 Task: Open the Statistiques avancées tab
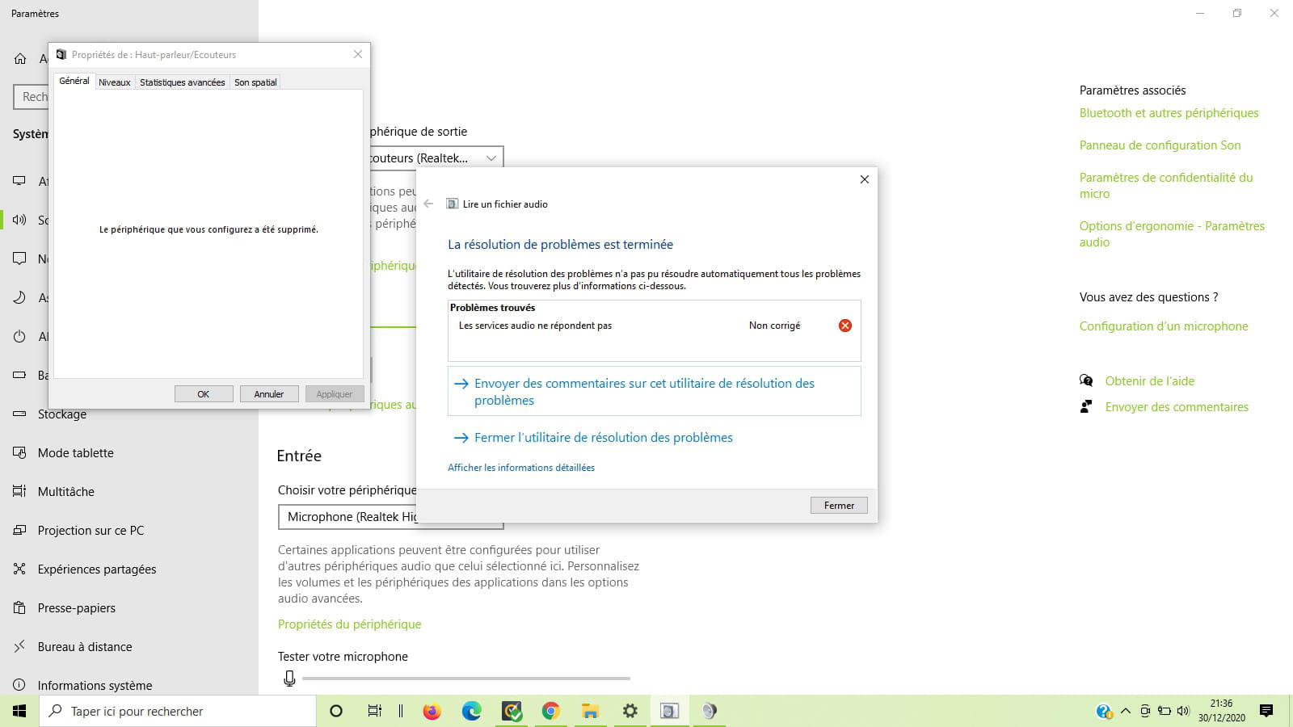(183, 82)
